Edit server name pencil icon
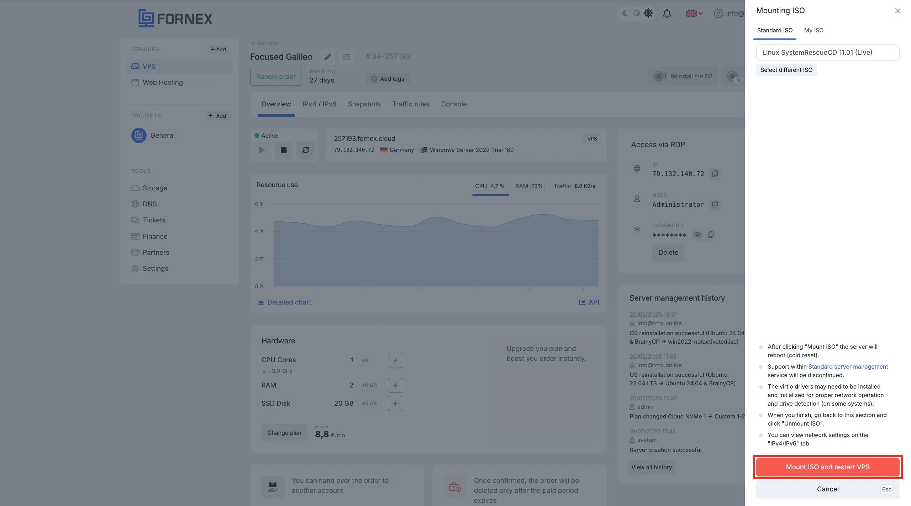This screenshot has height=506, width=911. point(327,57)
